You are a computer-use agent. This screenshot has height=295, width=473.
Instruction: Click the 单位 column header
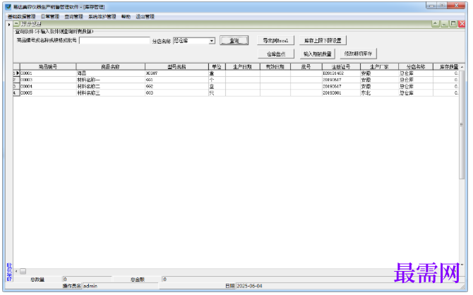(217, 66)
